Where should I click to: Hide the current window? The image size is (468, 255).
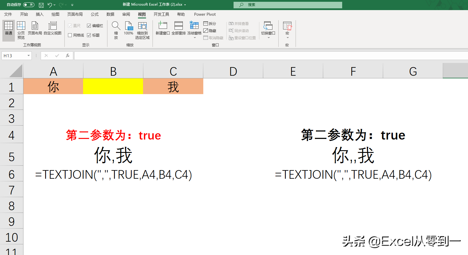click(x=210, y=31)
